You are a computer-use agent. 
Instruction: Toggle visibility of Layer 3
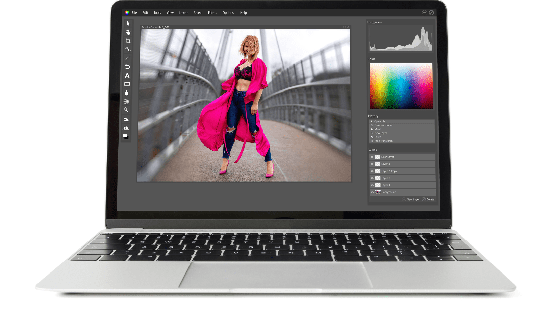click(372, 164)
